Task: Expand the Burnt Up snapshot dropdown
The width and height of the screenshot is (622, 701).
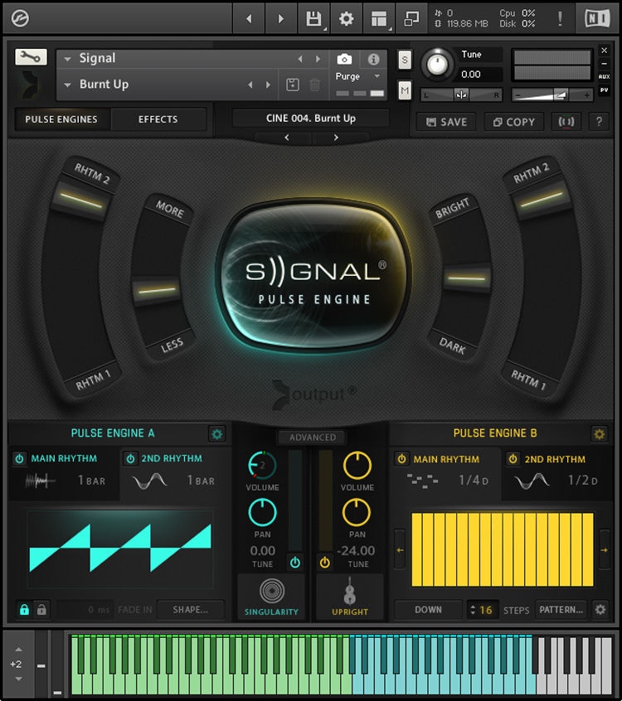Action: point(67,85)
